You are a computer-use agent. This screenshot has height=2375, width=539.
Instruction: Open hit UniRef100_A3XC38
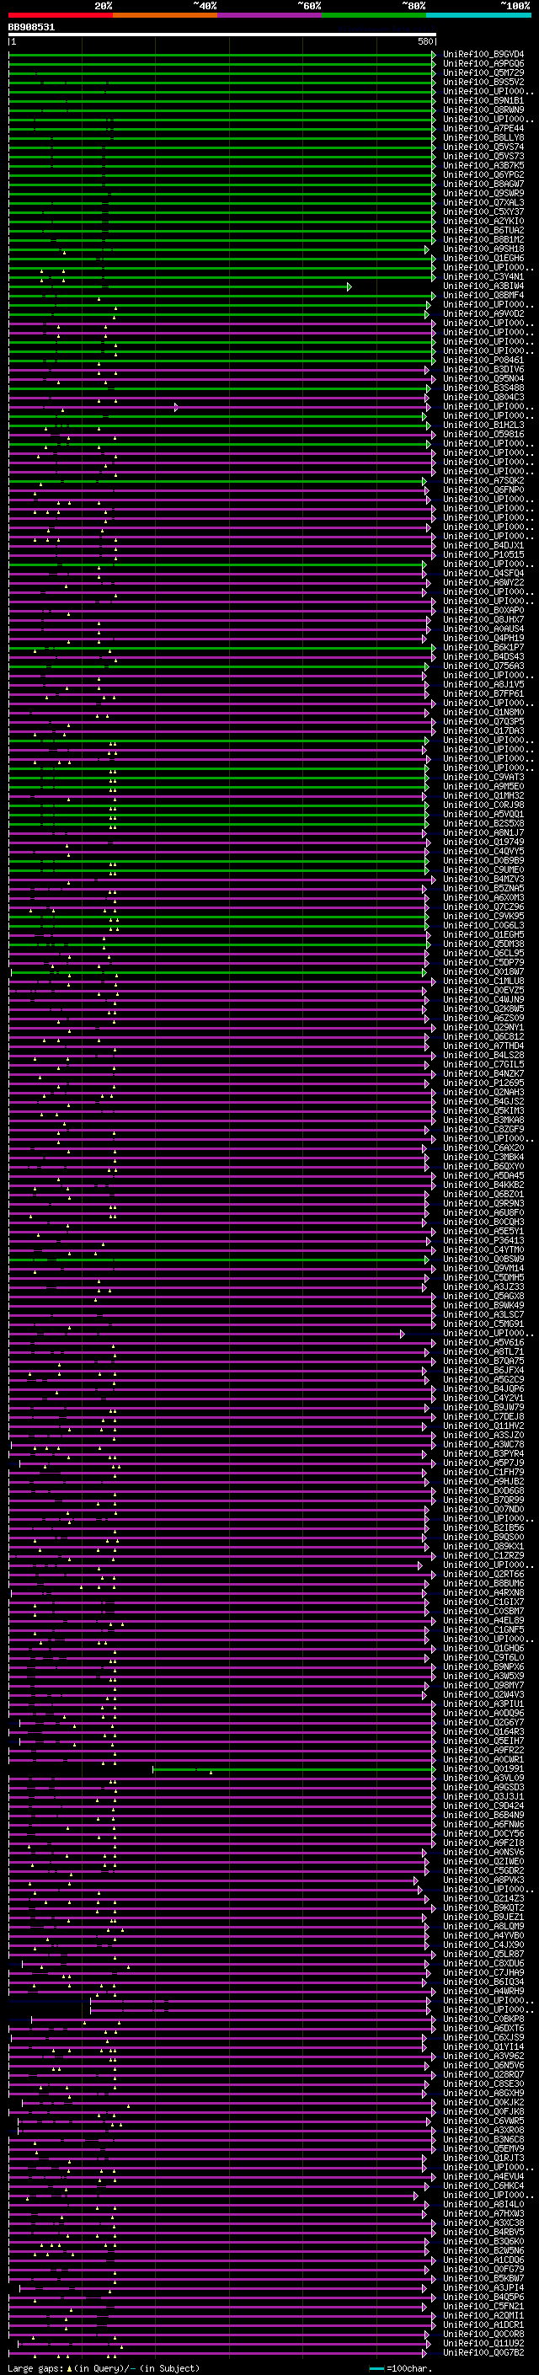[x=483, y=2223]
